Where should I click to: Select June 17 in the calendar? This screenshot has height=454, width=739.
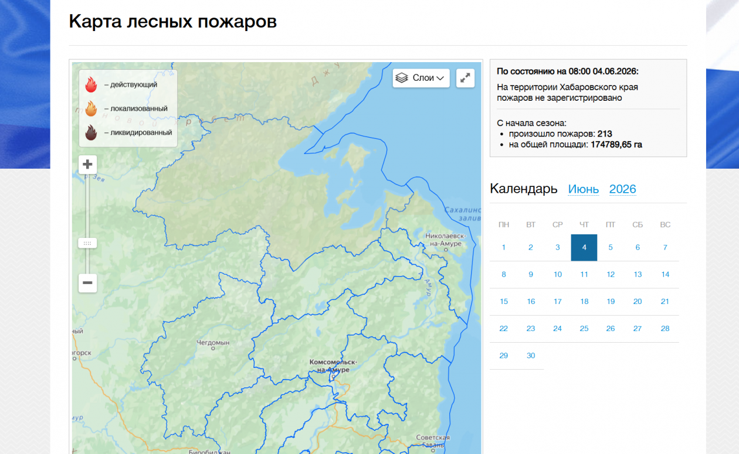(558, 302)
